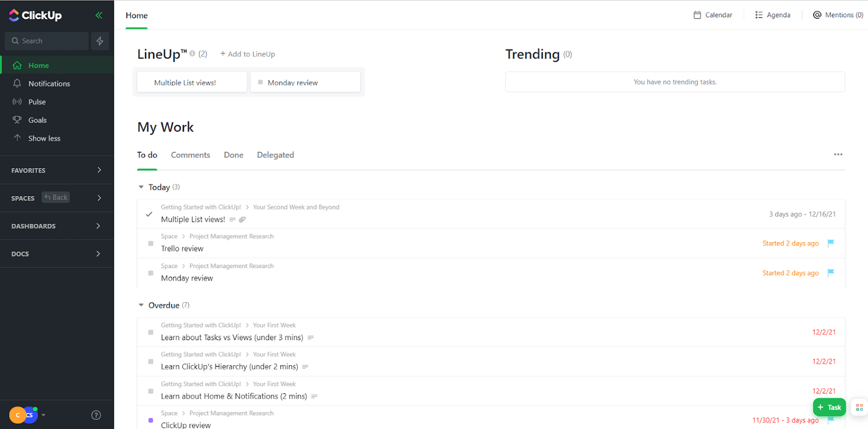
Task: Click LineUp info icon
Action: click(192, 54)
